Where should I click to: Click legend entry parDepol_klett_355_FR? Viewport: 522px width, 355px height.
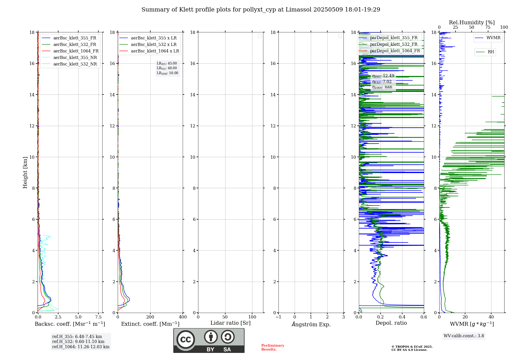[388, 38]
